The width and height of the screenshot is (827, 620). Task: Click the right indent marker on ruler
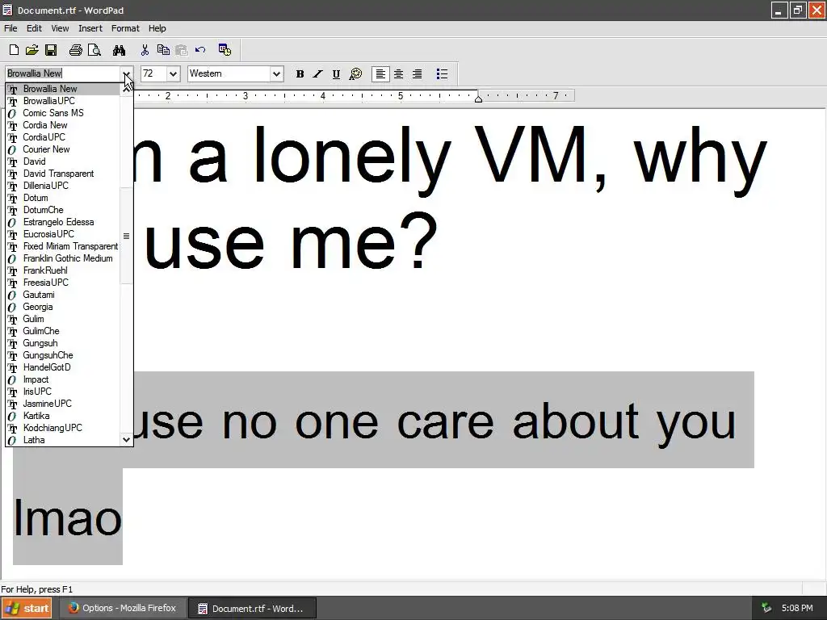478,98
